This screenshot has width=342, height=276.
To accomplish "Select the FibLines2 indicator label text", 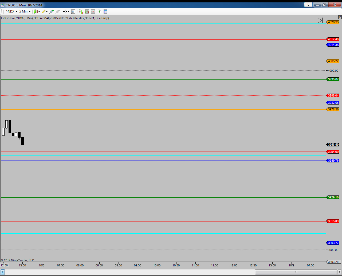I will click(x=55, y=18).
